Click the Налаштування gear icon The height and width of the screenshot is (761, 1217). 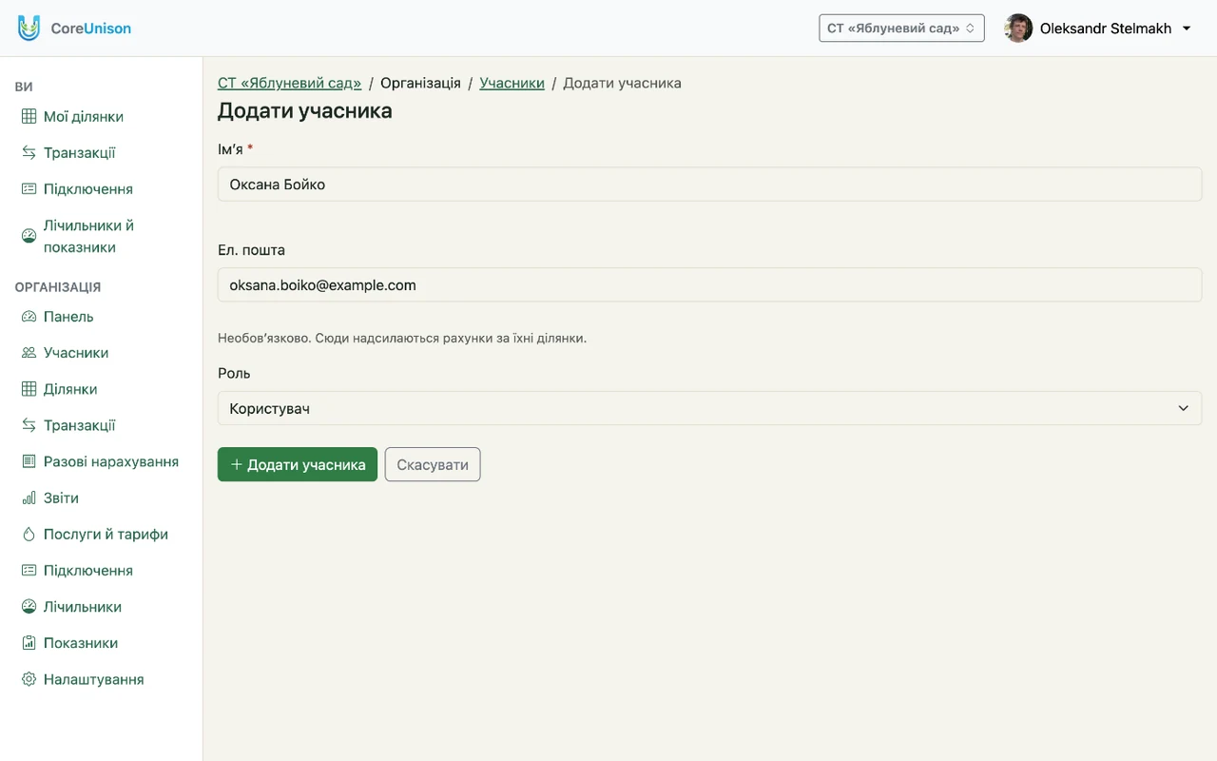29,680
